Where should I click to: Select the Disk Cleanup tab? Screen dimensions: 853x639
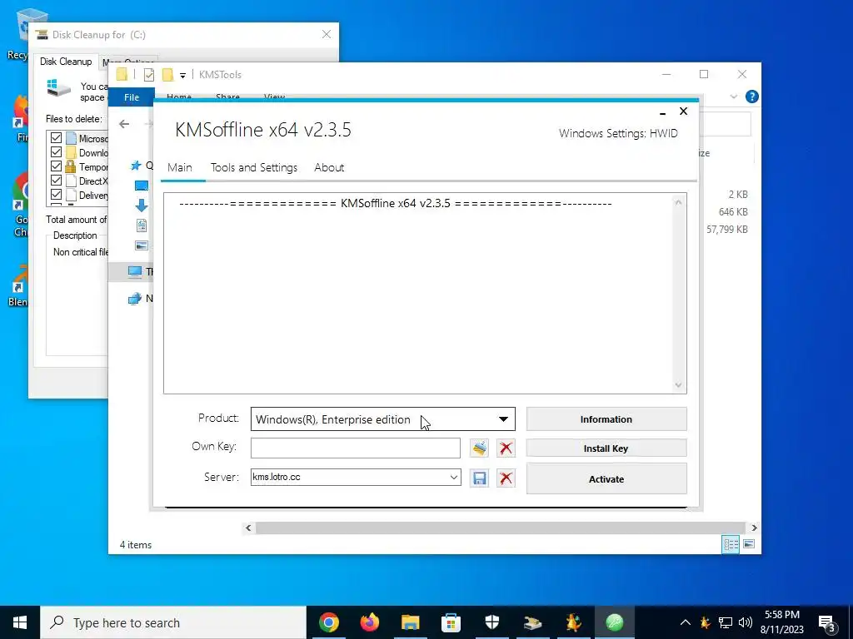[x=66, y=62]
